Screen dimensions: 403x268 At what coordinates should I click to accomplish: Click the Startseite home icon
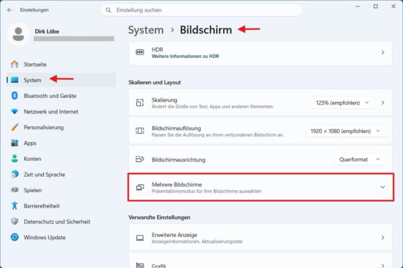pos(15,64)
